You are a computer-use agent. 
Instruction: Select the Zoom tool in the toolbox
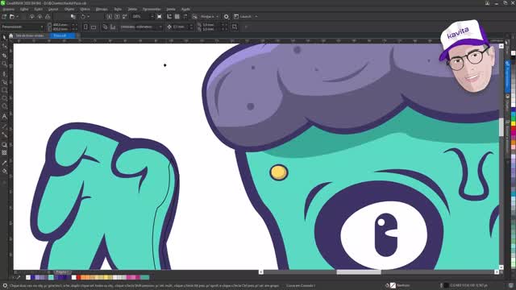pyautogui.click(x=4, y=64)
